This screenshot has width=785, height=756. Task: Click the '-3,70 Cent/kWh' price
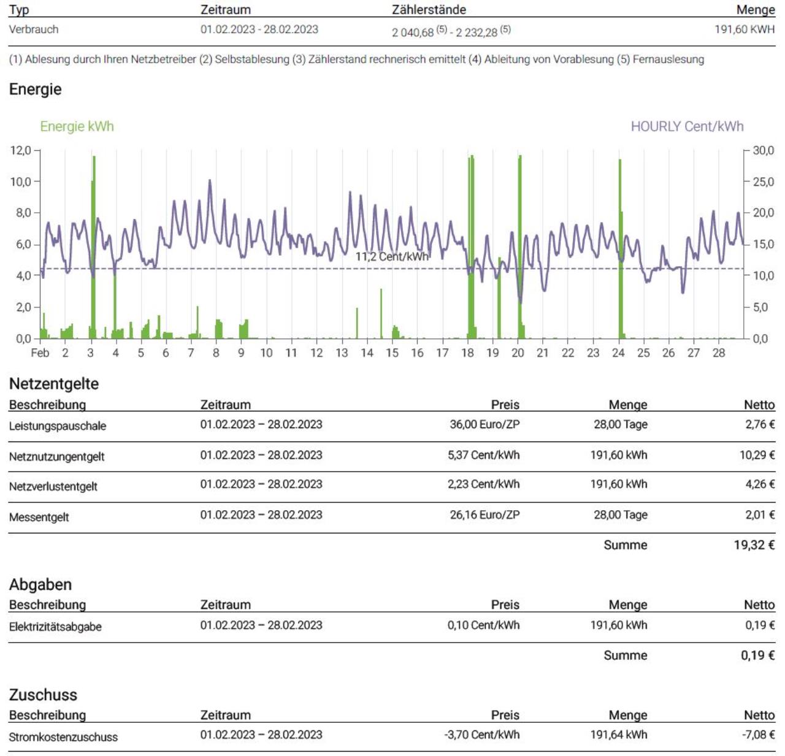pos(482,734)
